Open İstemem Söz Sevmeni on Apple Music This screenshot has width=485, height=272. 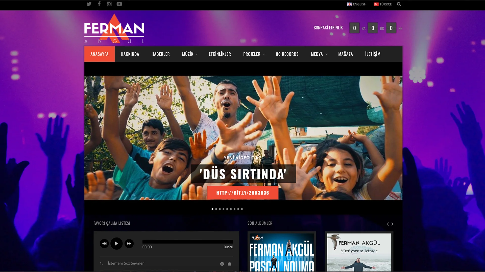230,264
